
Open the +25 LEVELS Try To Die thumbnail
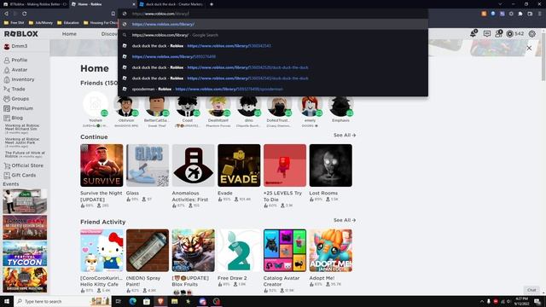(285, 165)
